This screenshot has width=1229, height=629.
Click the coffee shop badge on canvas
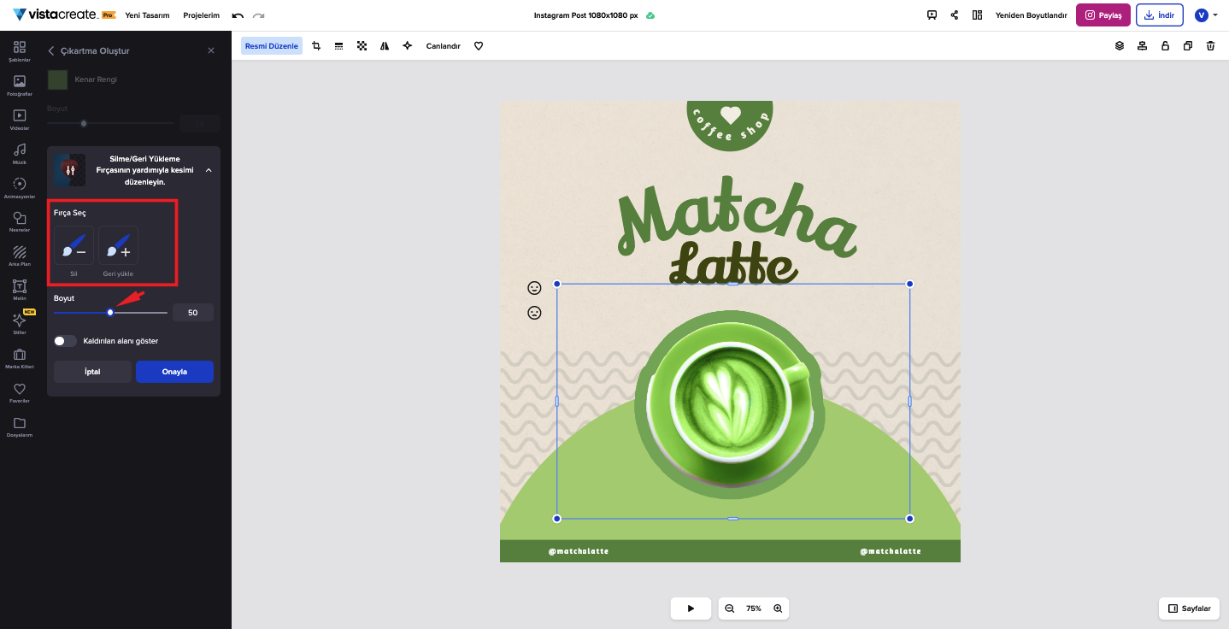pyautogui.click(x=730, y=126)
